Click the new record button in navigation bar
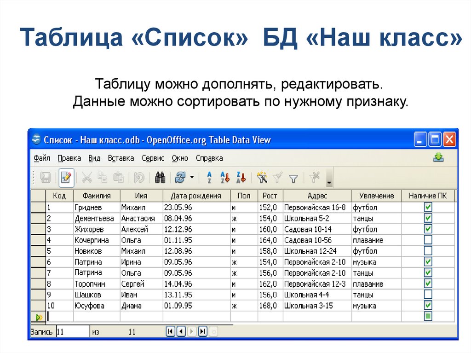The image size is (471, 353). pos(213,332)
